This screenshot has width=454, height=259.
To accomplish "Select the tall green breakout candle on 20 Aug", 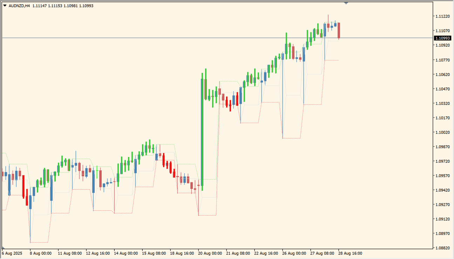I will [x=202, y=133].
